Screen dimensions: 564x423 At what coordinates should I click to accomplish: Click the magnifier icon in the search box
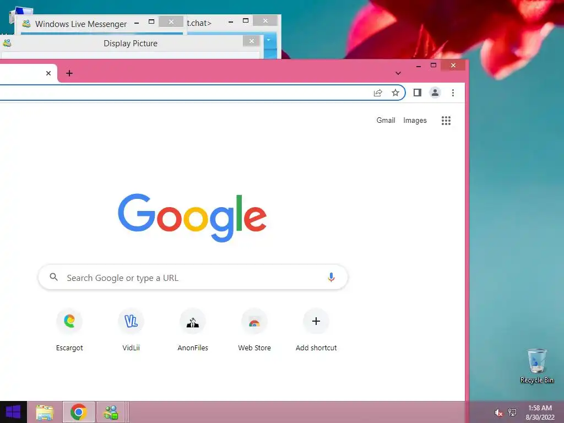point(53,277)
